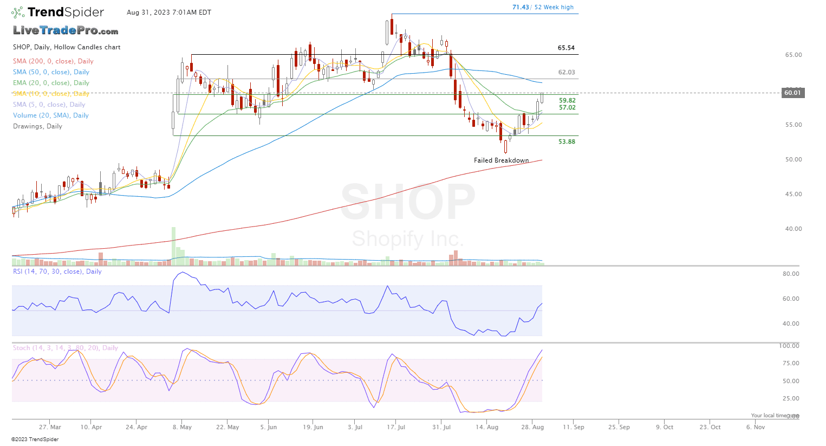
Task: Select the Stoch (14, 3, 14, 3, 80, 20) indicator label
Action: tap(66, 348)
